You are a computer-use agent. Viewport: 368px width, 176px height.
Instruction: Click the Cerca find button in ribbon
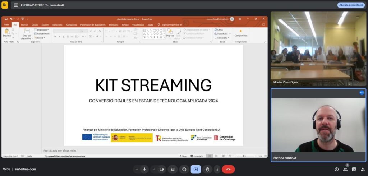[x=219, y=30]
